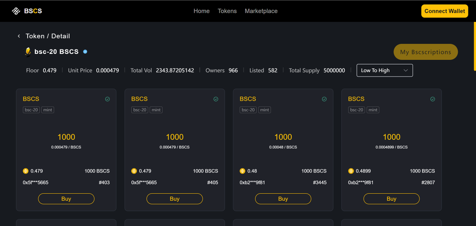The width and height of the screenshot is (476, 226).
Task: Click the Connect Wallet button
Action: tap(445, 11)
